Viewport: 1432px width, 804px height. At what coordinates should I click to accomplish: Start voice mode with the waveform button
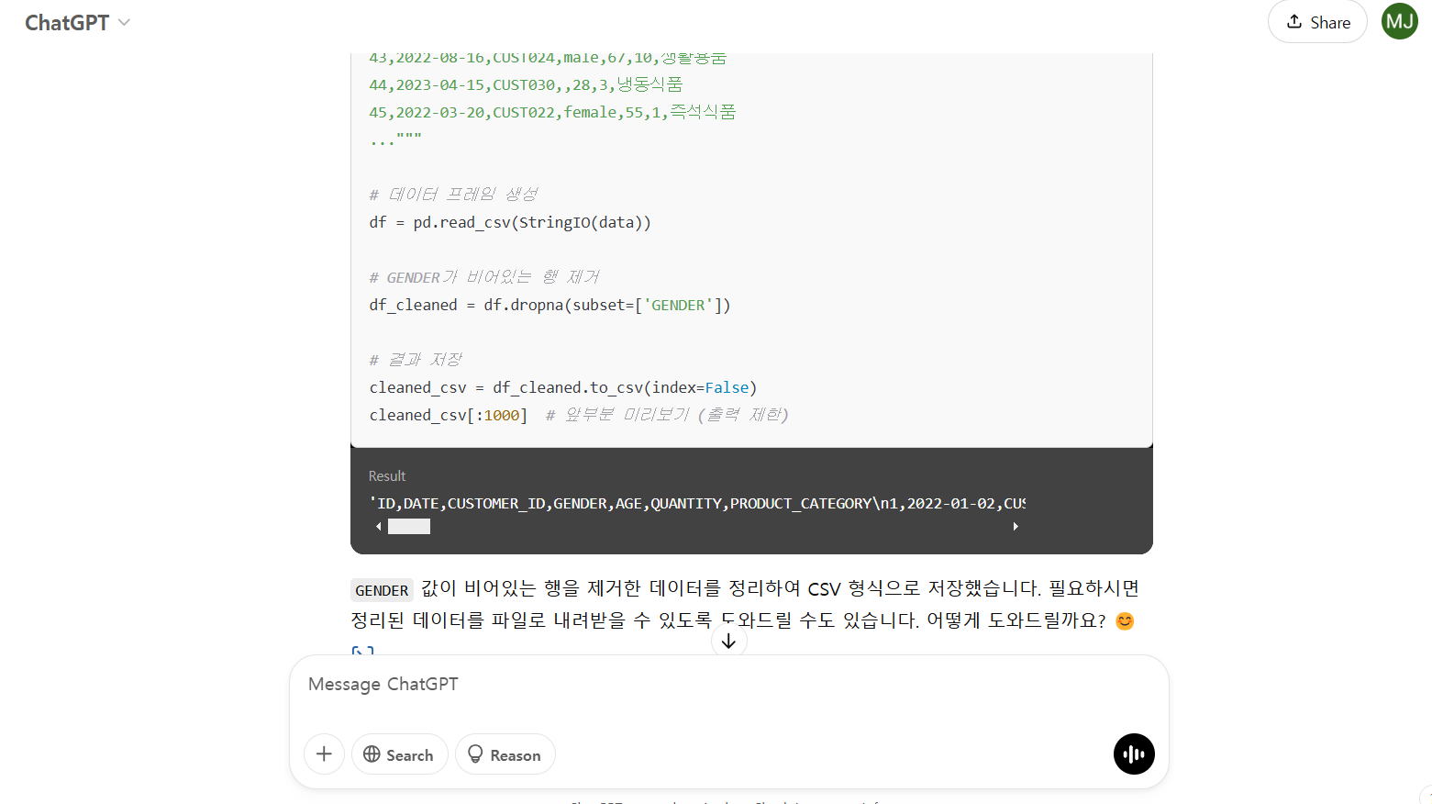coord(1134,754)
